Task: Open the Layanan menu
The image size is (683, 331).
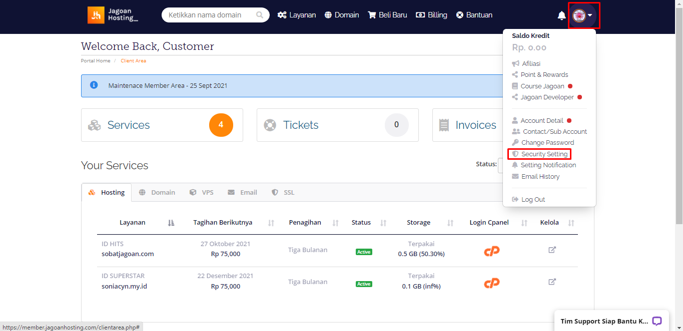Action: tap(297, 15)
